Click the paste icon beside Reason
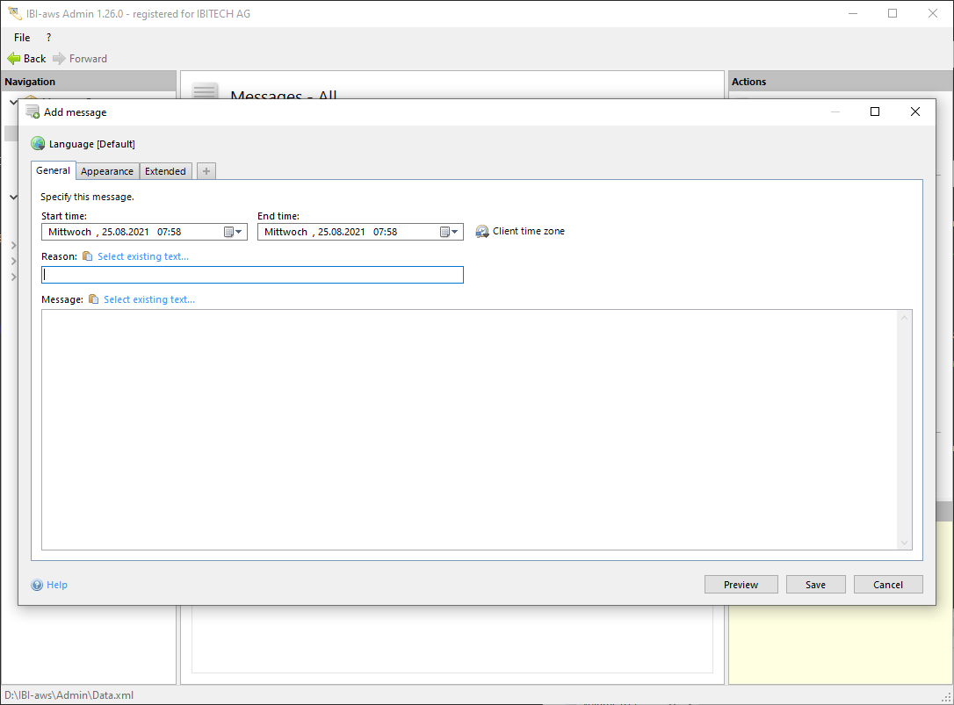The image size is (954, 705). point(87,256)
